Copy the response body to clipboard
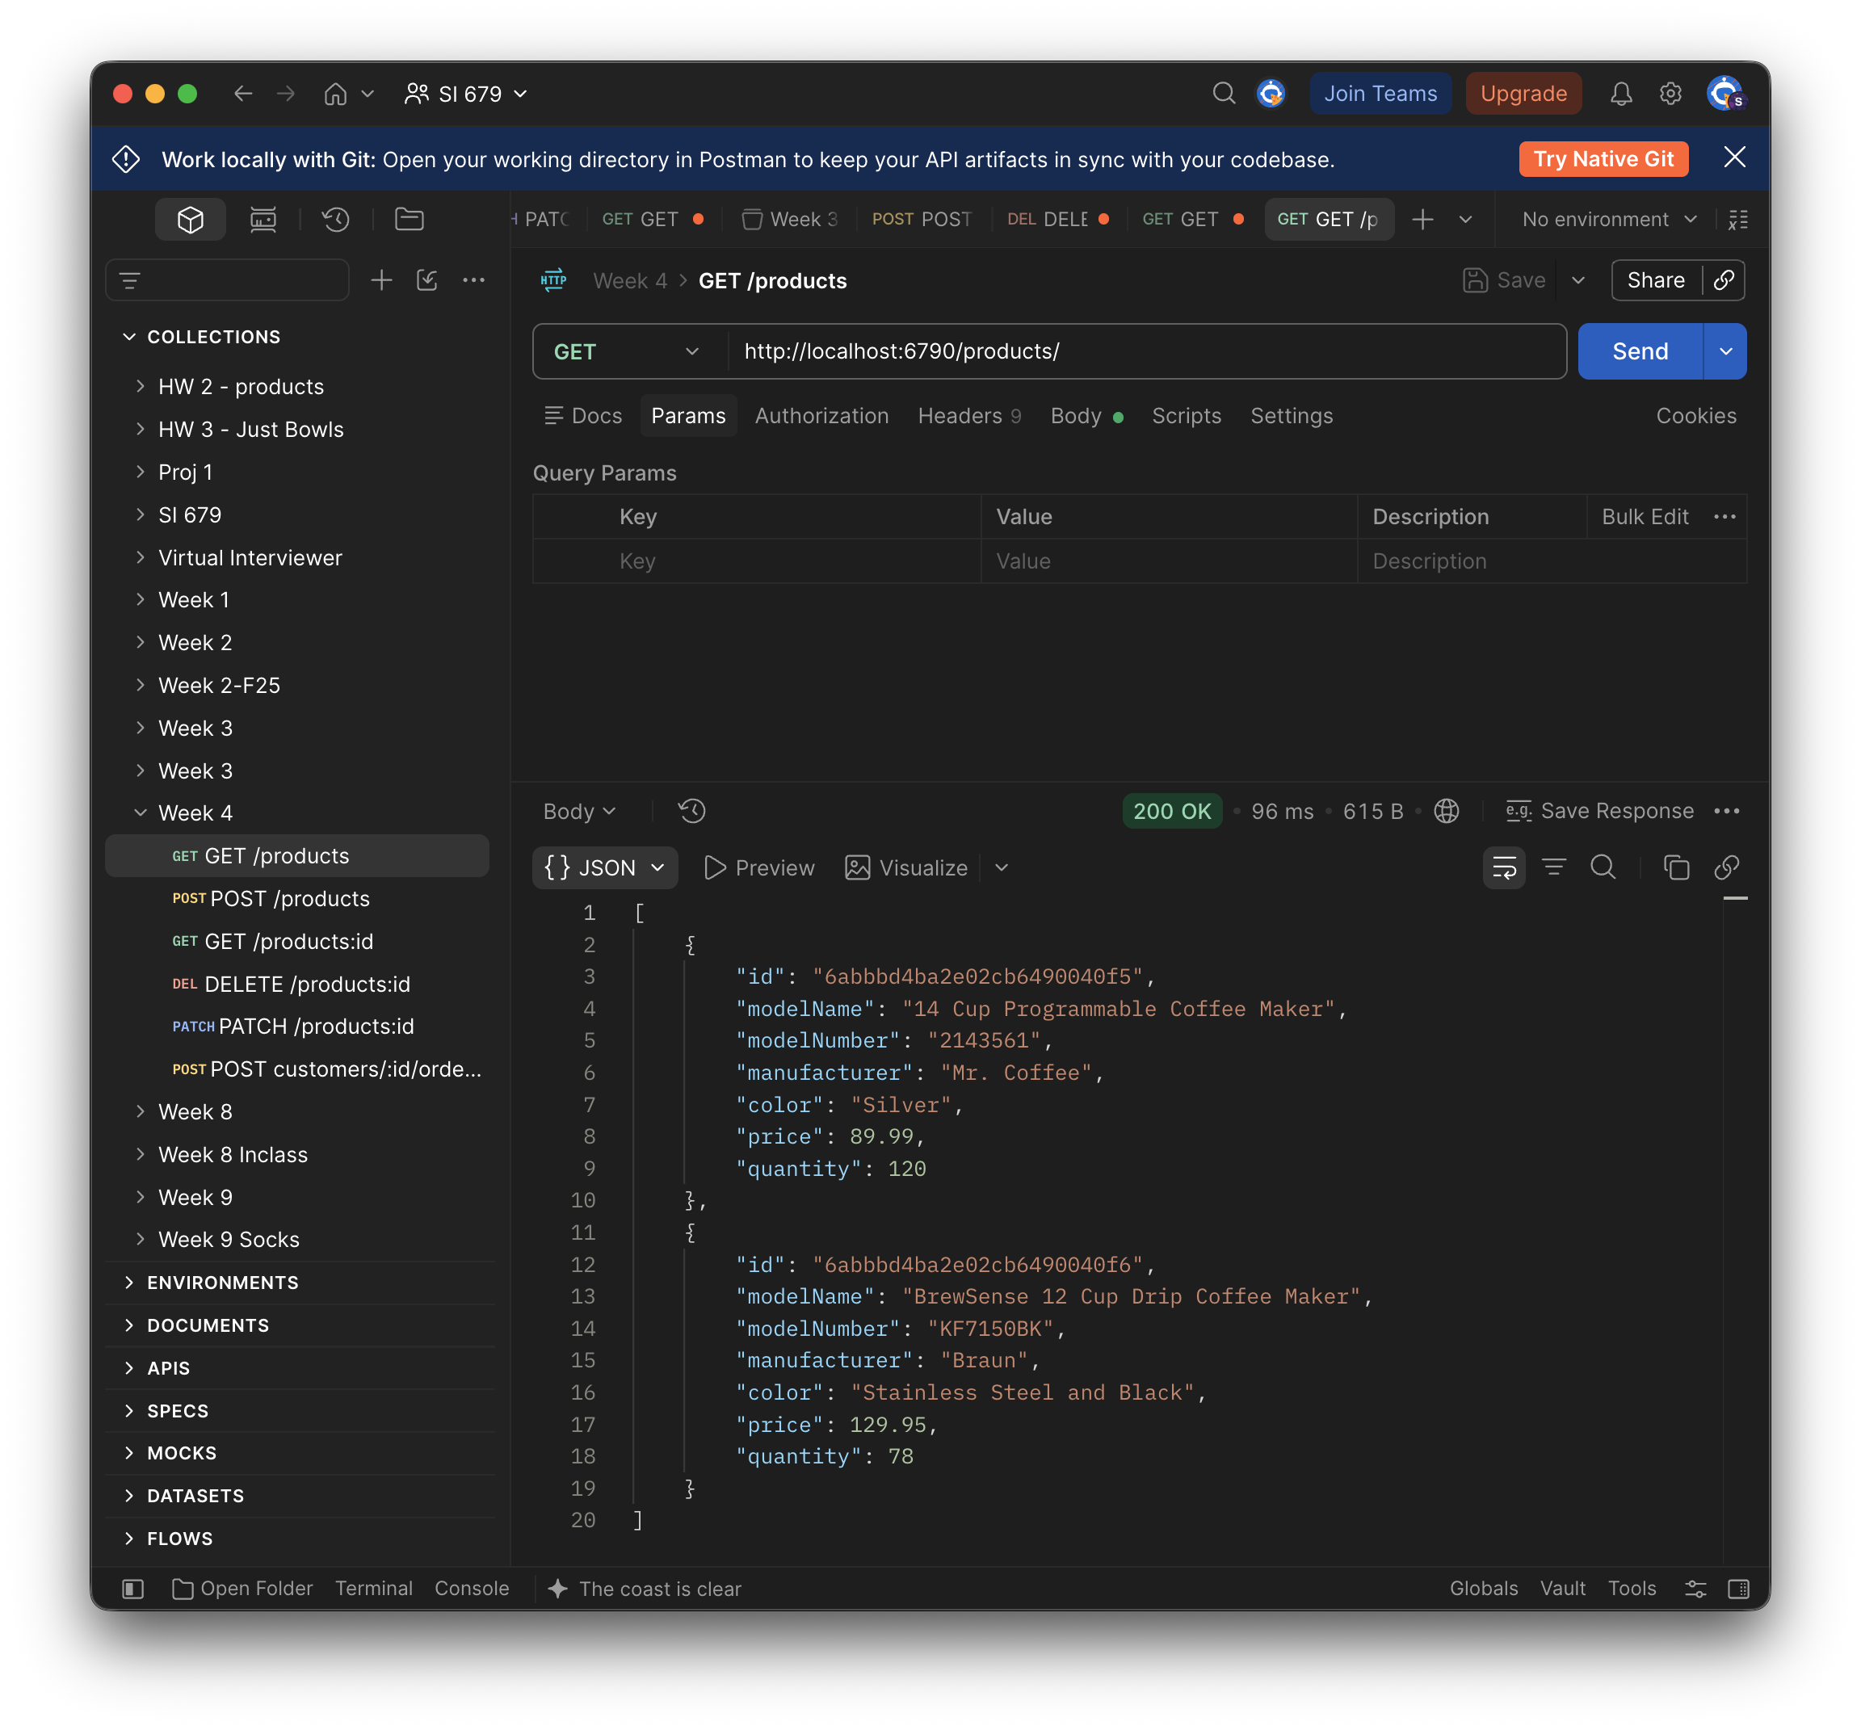This screenshot has height=1730, width=1861. pos(1676,867)
